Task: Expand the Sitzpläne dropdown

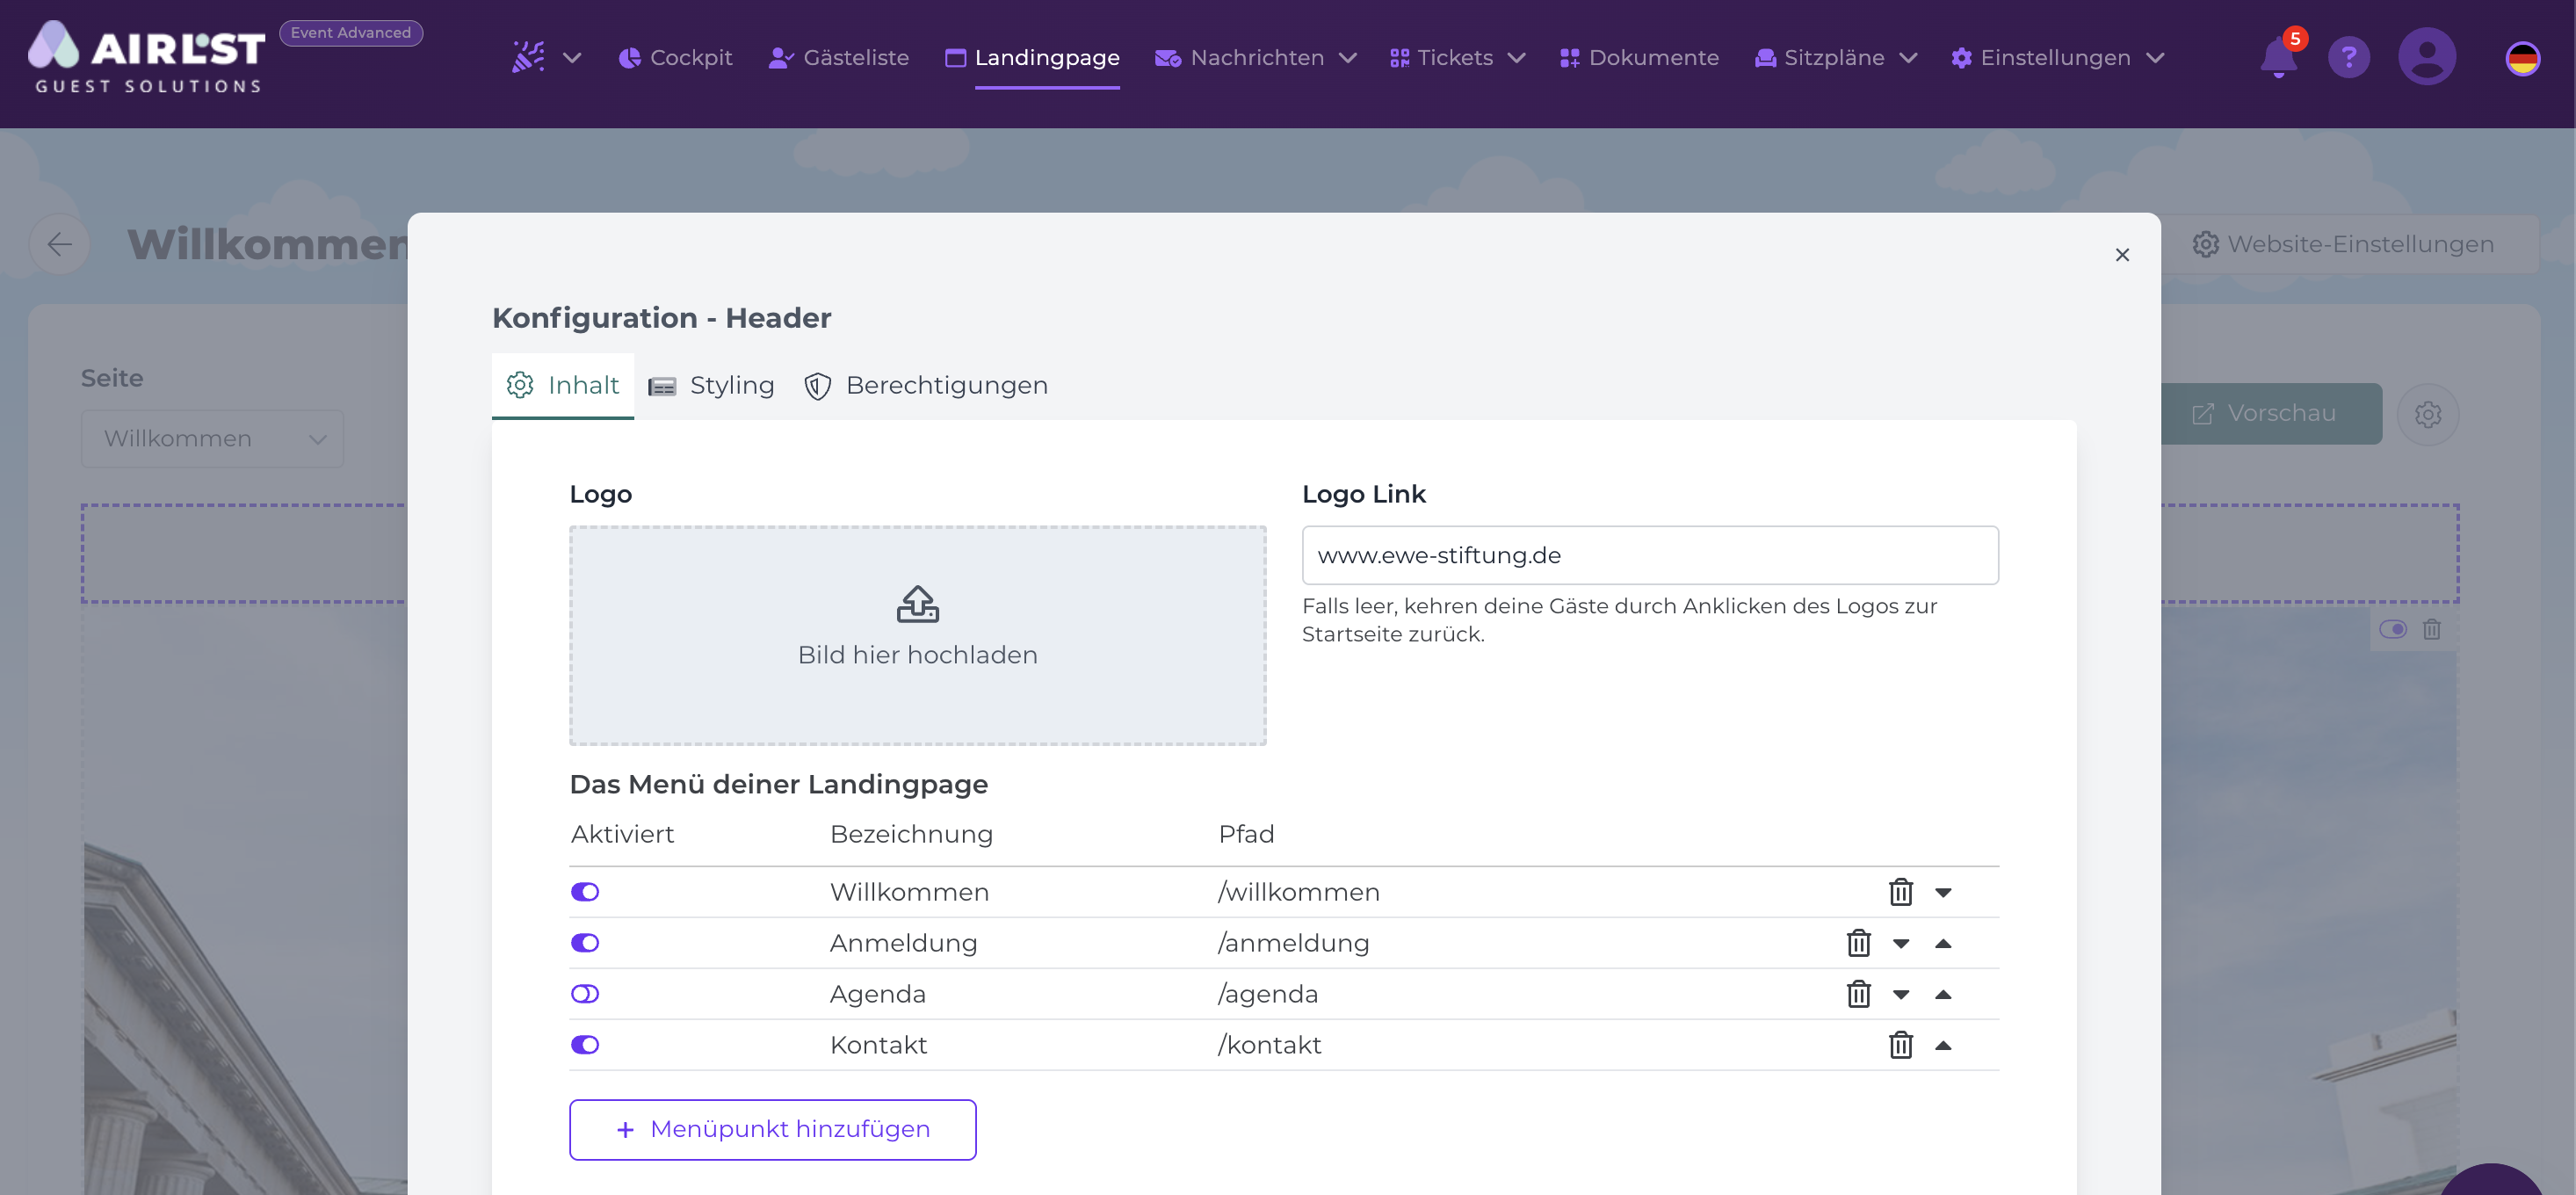Action: [1835, 58]
